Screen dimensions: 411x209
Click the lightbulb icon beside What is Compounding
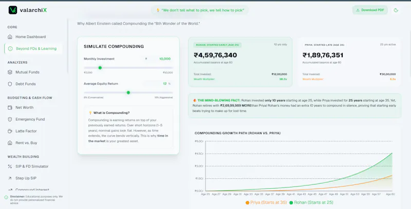click(x=90, y=113)
